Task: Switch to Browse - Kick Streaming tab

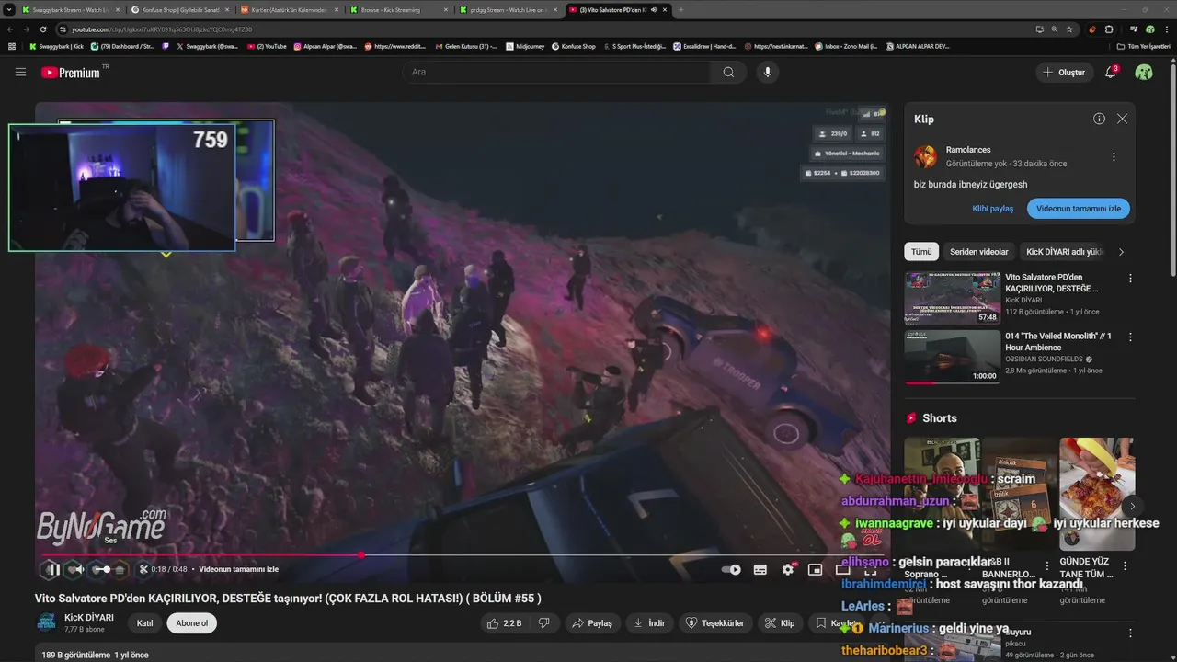Action: 398,9
